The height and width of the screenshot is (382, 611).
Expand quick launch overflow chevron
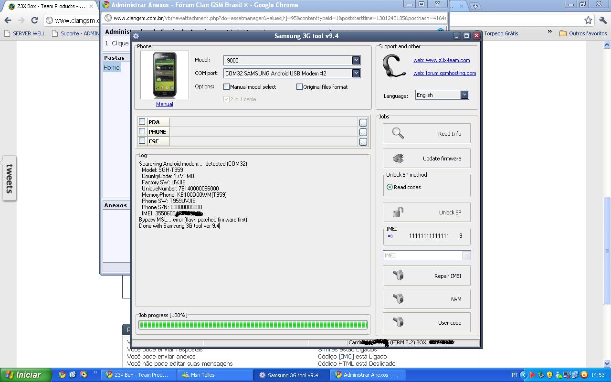[x=95, y=373]
